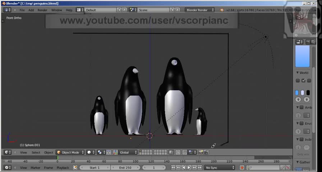Toggle manipulate center points icon
This screenshot has height=172, width=322.
pos(109,152)
